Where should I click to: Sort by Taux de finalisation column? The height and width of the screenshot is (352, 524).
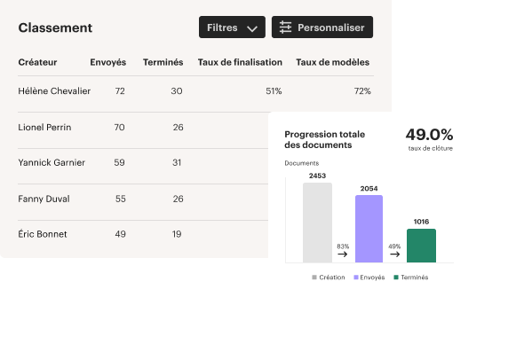(240, 62)
